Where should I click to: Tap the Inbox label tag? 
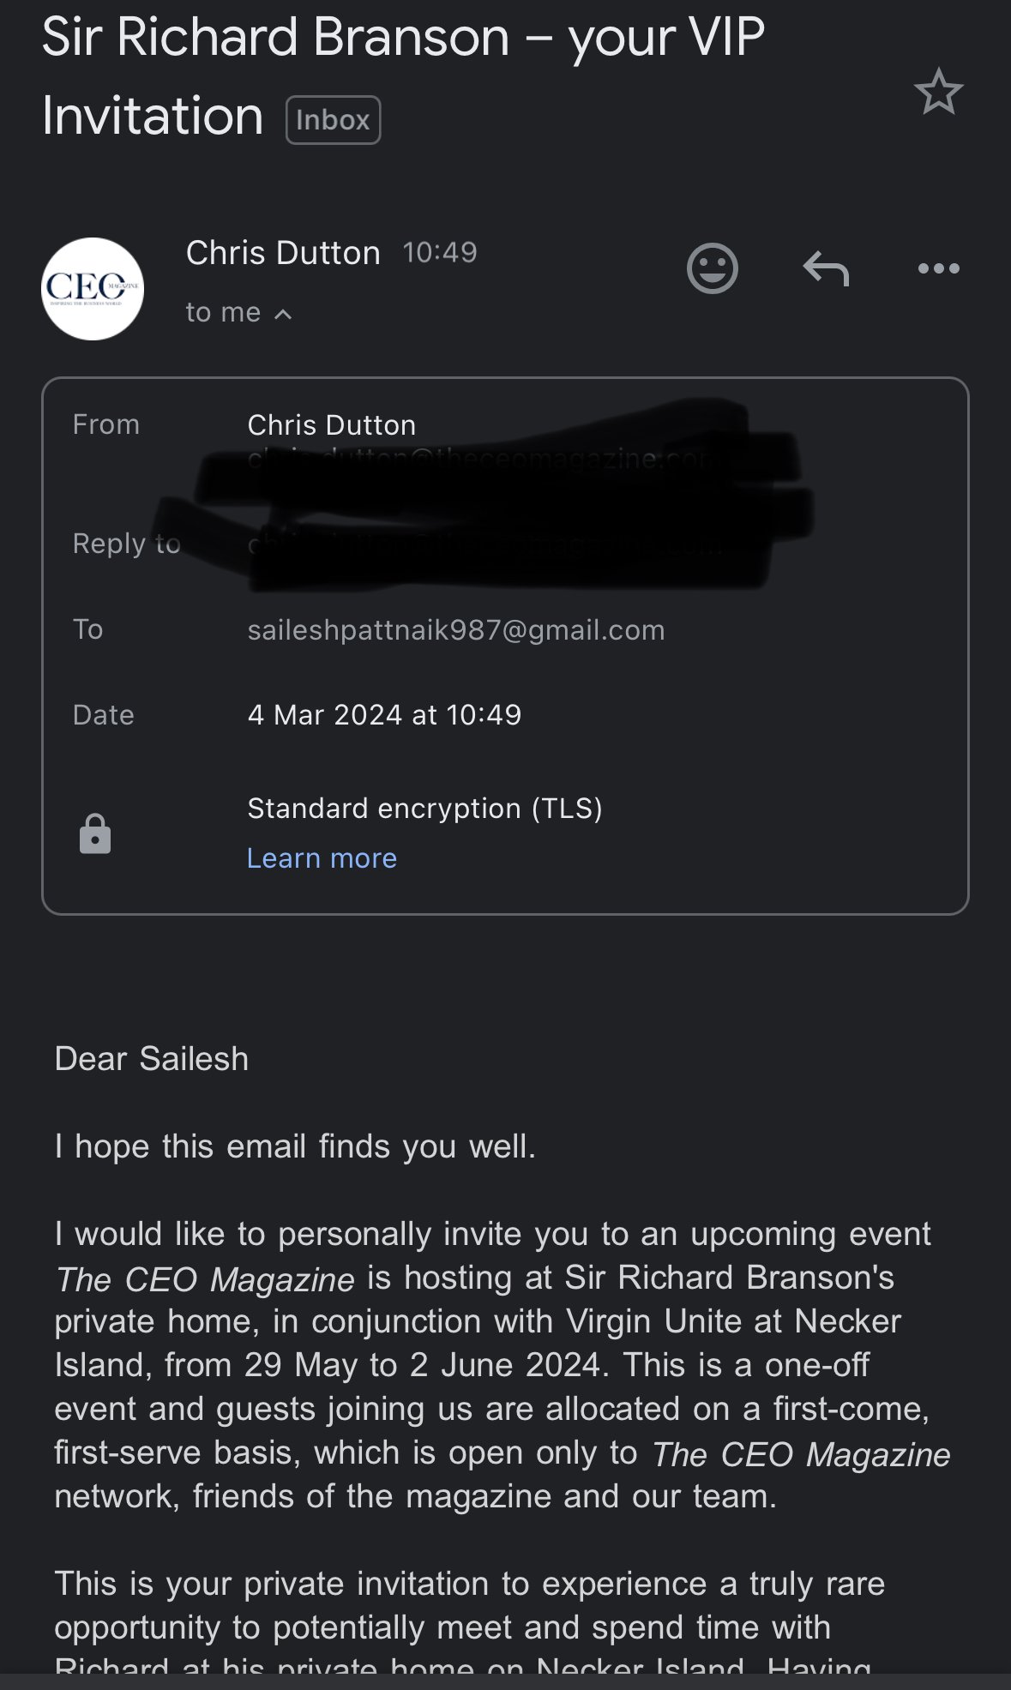(333, 120)
